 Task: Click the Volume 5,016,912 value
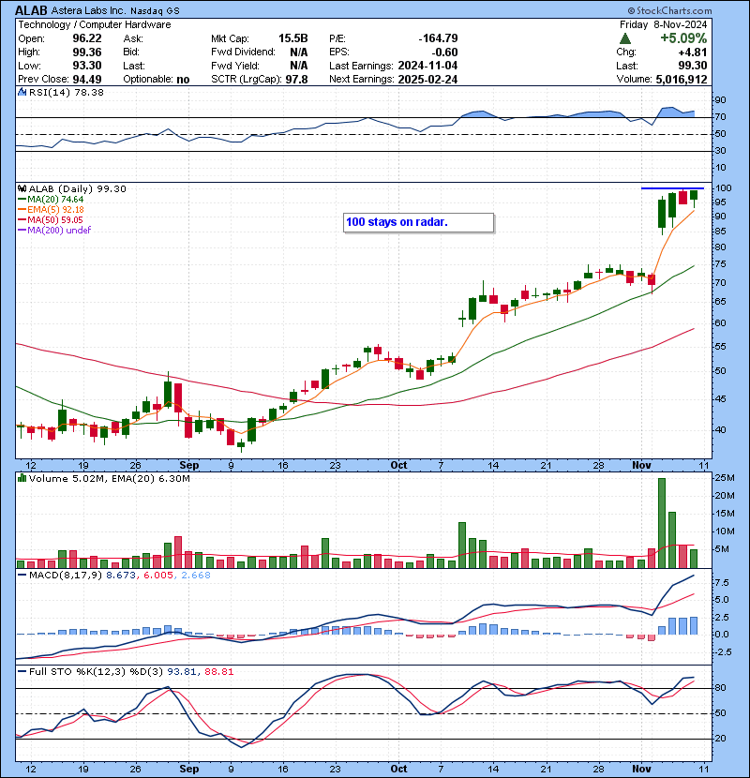pos(681,79)
